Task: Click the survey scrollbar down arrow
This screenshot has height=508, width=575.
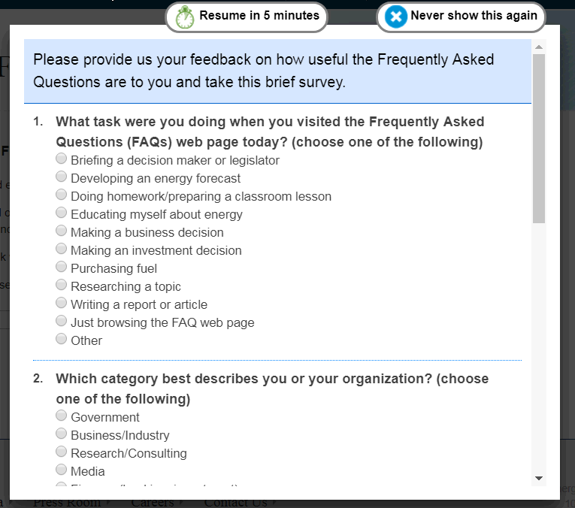Action: (x=538, y=478)
